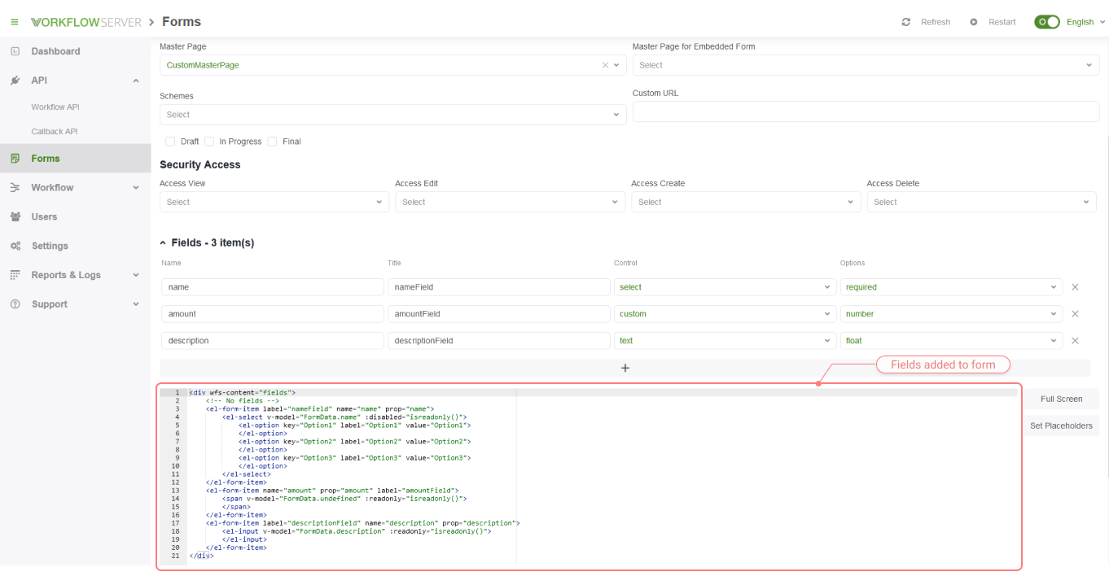
Task: Open Callback API submenu item
Action: [55, 132]
